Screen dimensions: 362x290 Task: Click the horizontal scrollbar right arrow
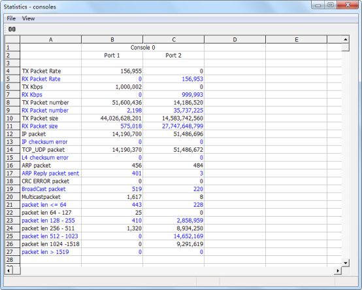click(338, 270)
